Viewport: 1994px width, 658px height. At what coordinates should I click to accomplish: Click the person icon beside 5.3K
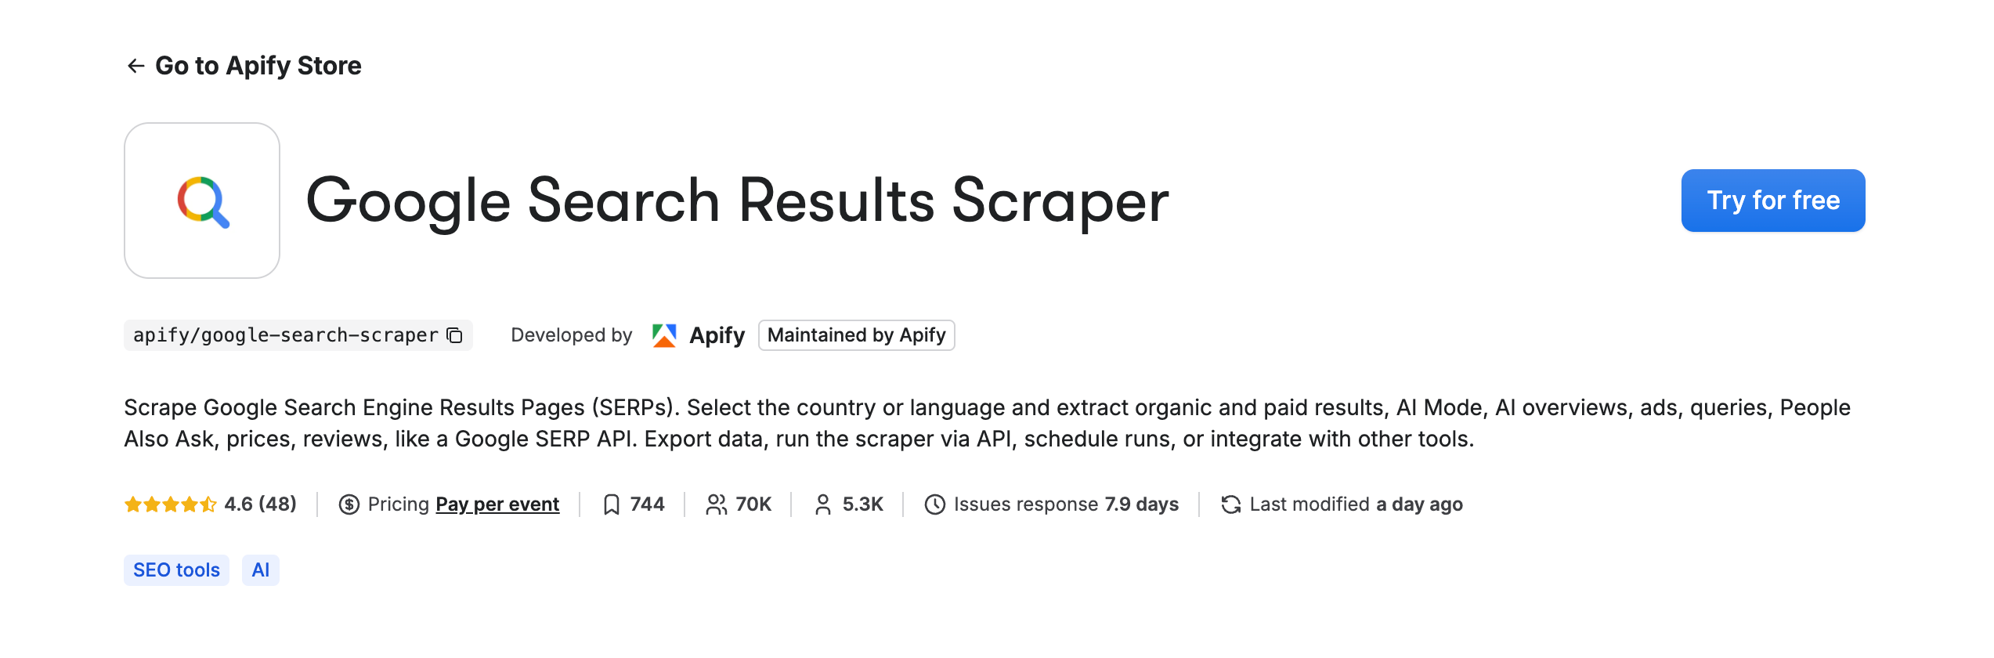tap(822, 504)
